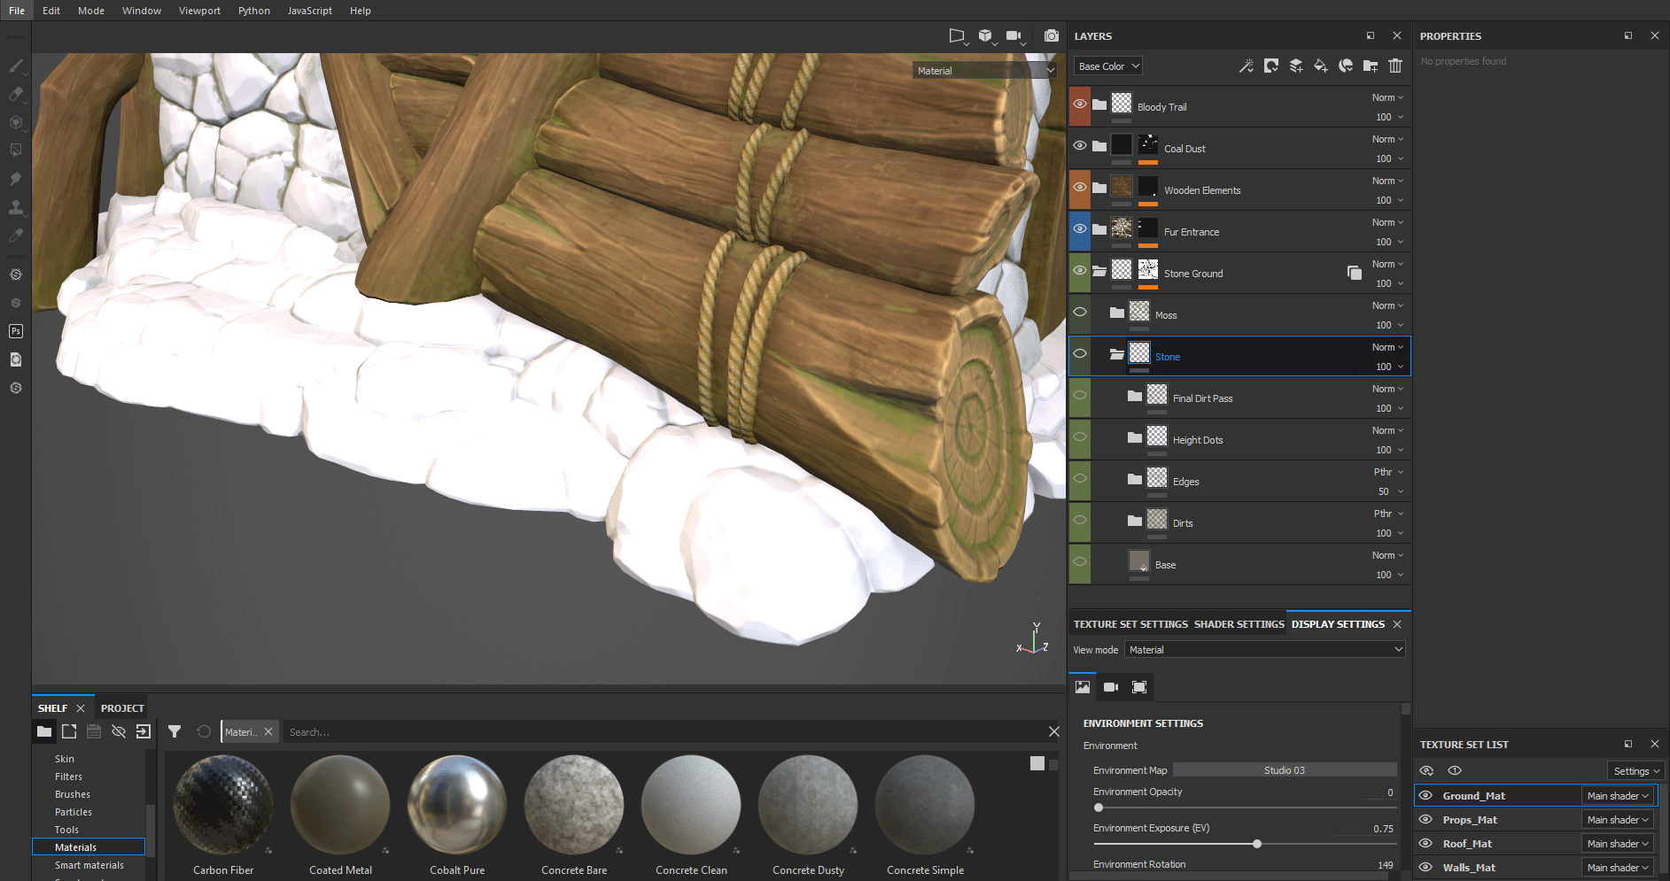Open the Viewport menu
1670x881 pixels.
199,11
